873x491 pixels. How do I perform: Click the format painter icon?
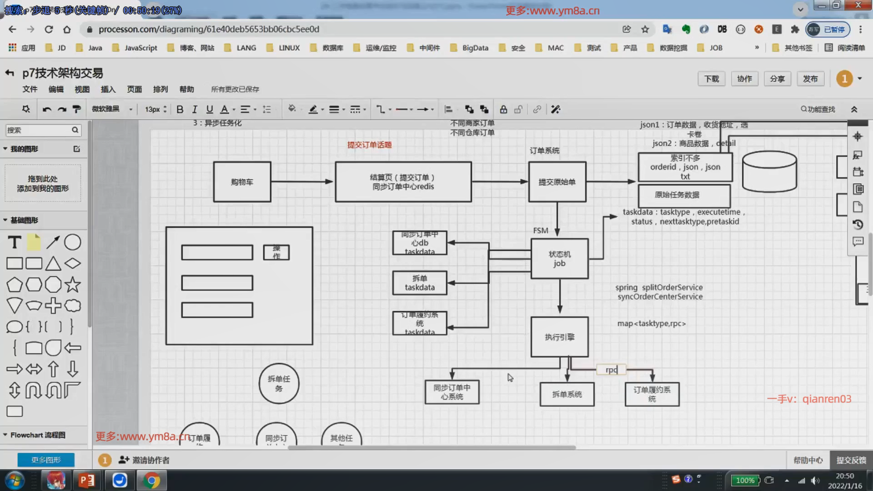(77, 110)
